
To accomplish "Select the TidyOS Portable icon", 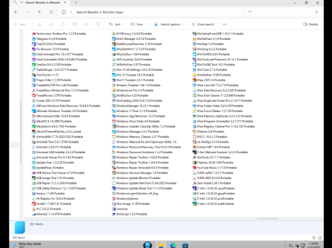I will click(x=34, y=44).
